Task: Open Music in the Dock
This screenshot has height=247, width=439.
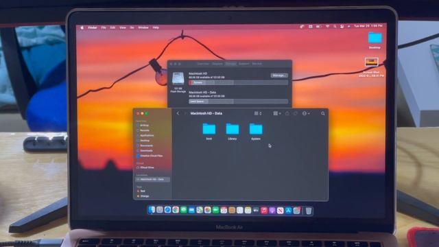Action: pyautogui.click(x=264, y=210)
